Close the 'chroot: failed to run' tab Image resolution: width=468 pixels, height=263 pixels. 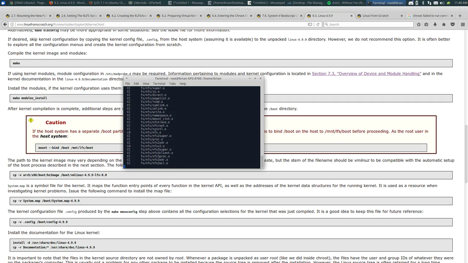coord(452,16)
